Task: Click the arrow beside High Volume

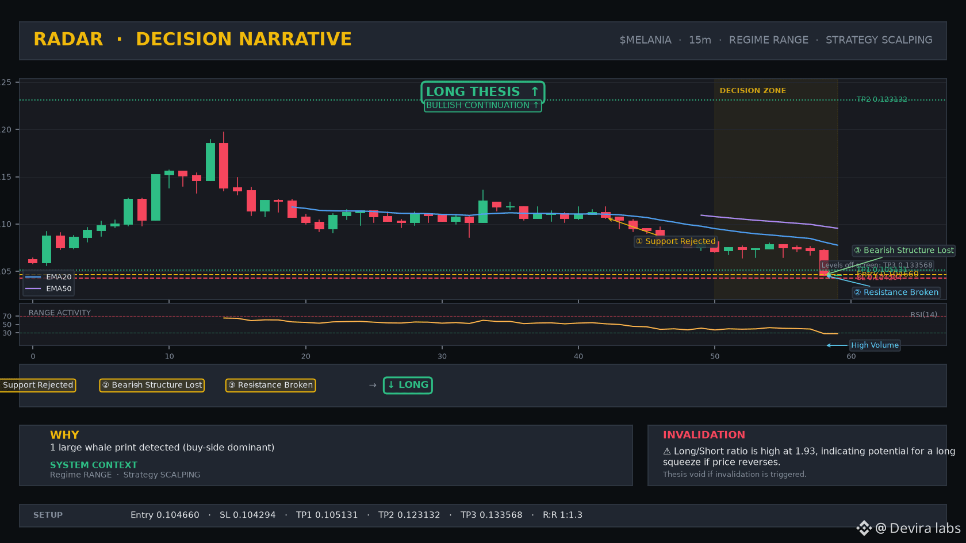Action: pos(837,345)
